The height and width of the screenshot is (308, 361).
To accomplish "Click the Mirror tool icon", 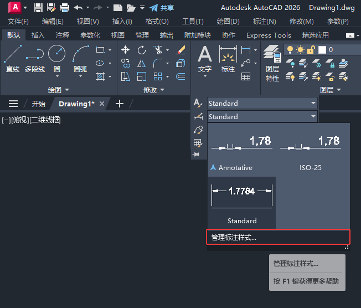I will coord(142,63).
